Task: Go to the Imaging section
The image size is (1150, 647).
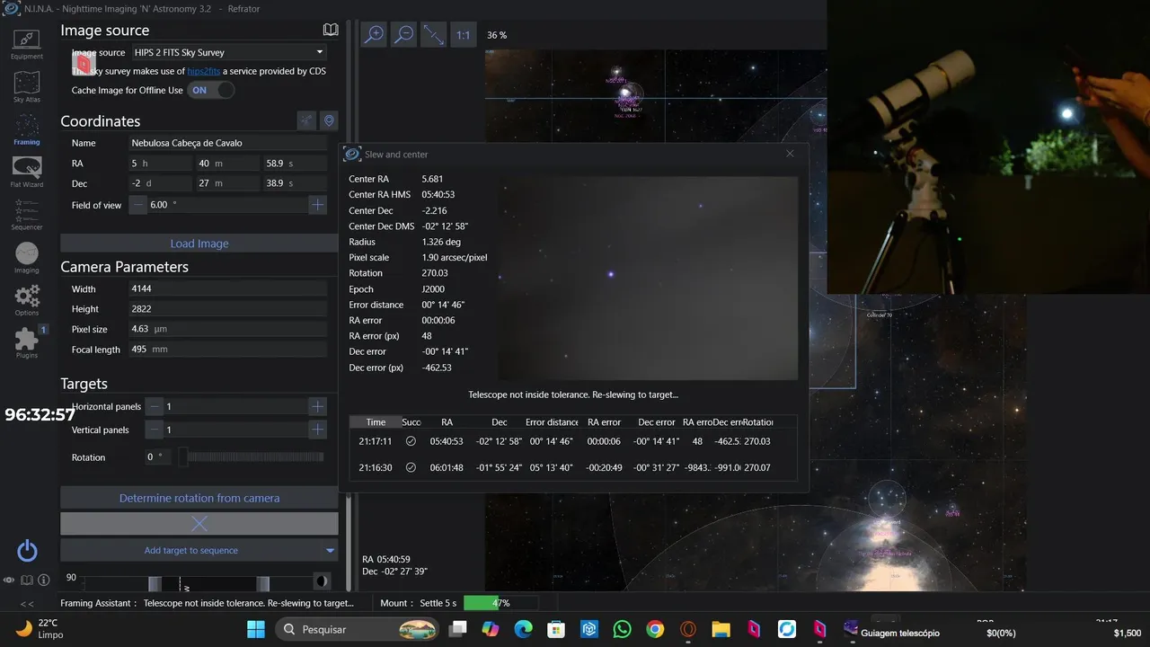Action: 27,259
